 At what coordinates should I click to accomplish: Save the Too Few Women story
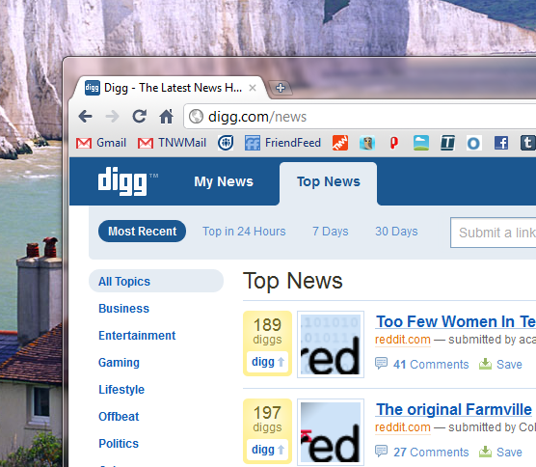500,365
